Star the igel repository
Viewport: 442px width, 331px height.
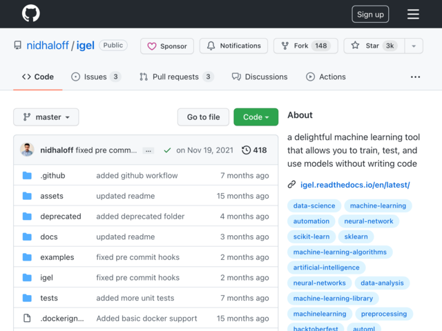tap(374, 46)
